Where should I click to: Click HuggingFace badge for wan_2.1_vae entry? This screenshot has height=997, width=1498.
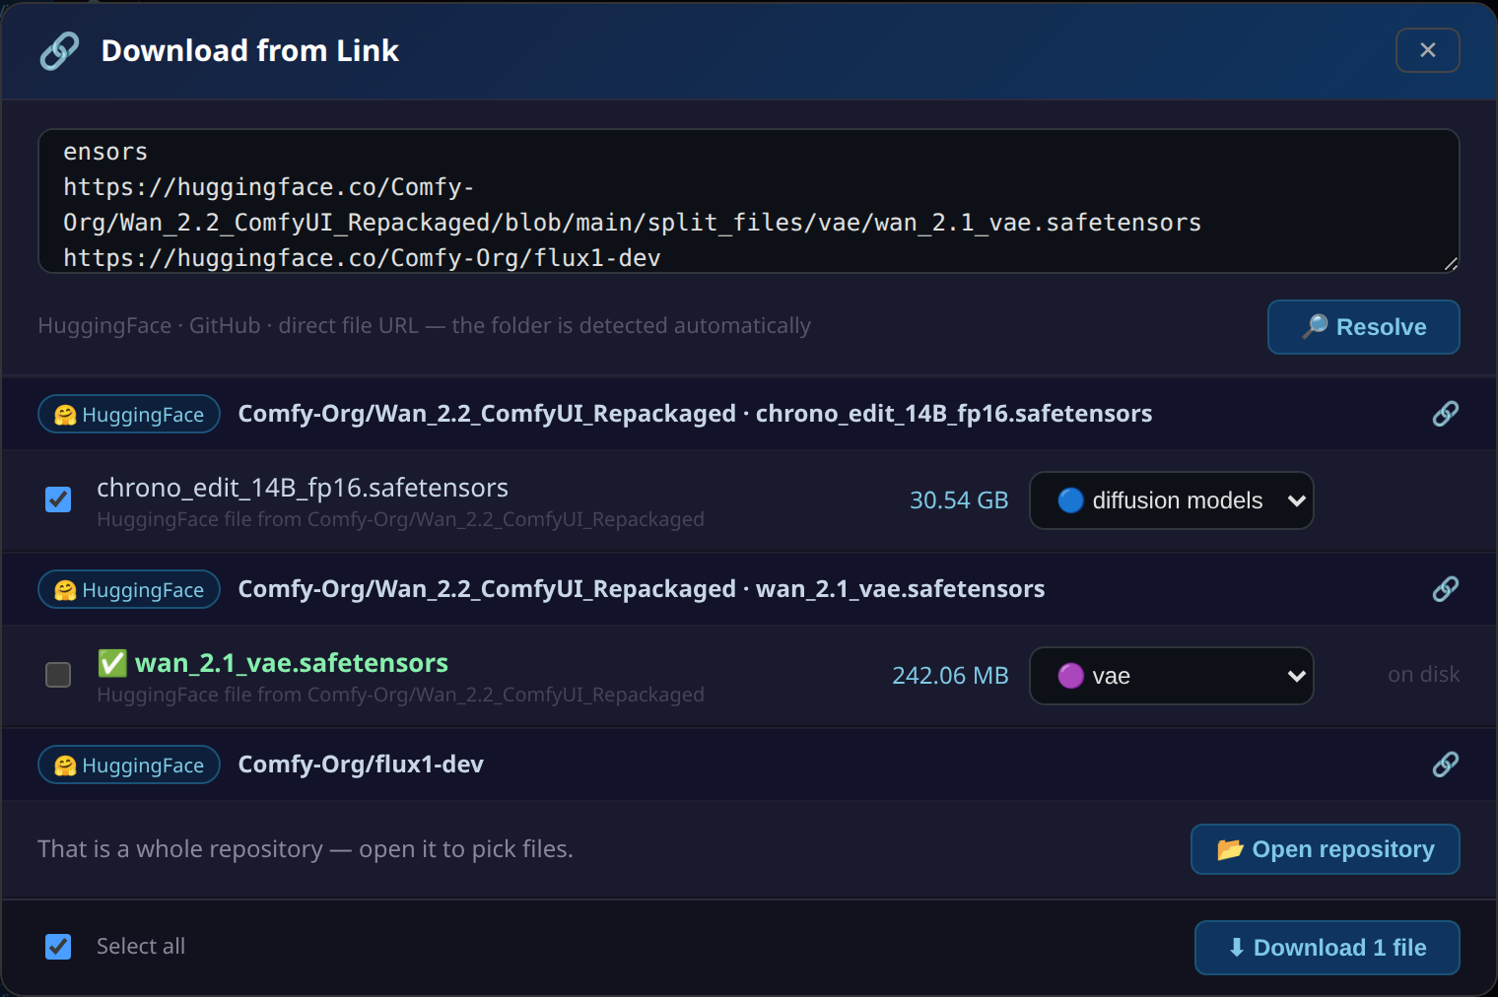click(129, 589)
